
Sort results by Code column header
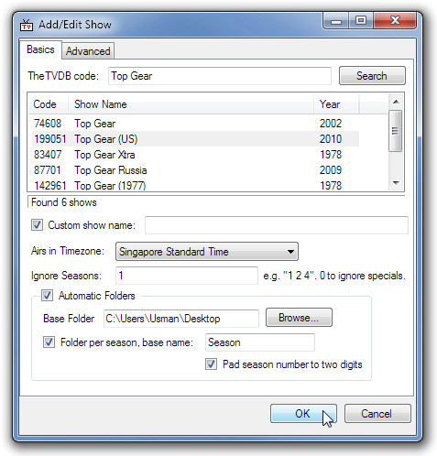[x=48, y=104]
